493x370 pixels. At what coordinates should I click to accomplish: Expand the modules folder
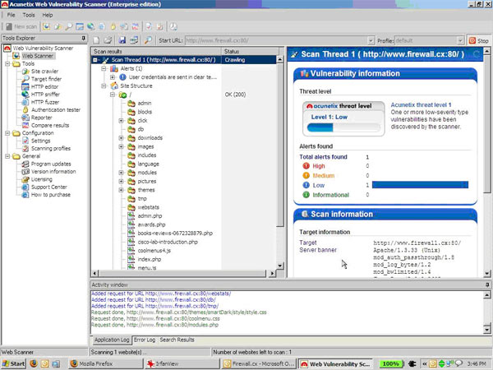click(x=121, y=173)
